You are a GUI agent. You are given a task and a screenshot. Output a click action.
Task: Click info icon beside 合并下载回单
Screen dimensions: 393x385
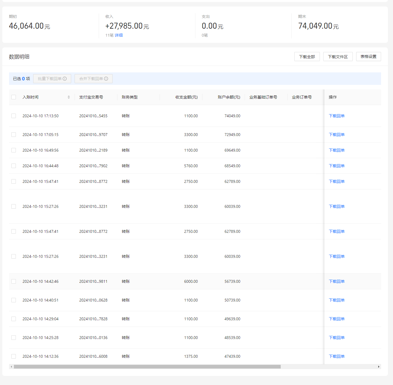coord(106,79)
